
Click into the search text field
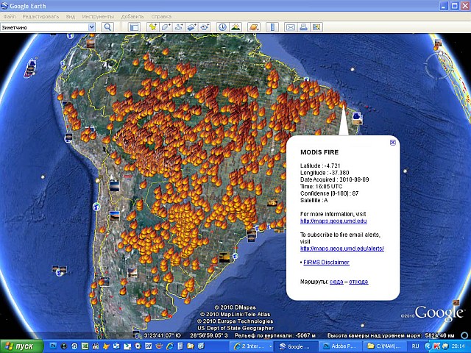point(44,27)
